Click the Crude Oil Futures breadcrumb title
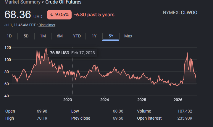This screenshot has width=213, height=127. (63, 2)
